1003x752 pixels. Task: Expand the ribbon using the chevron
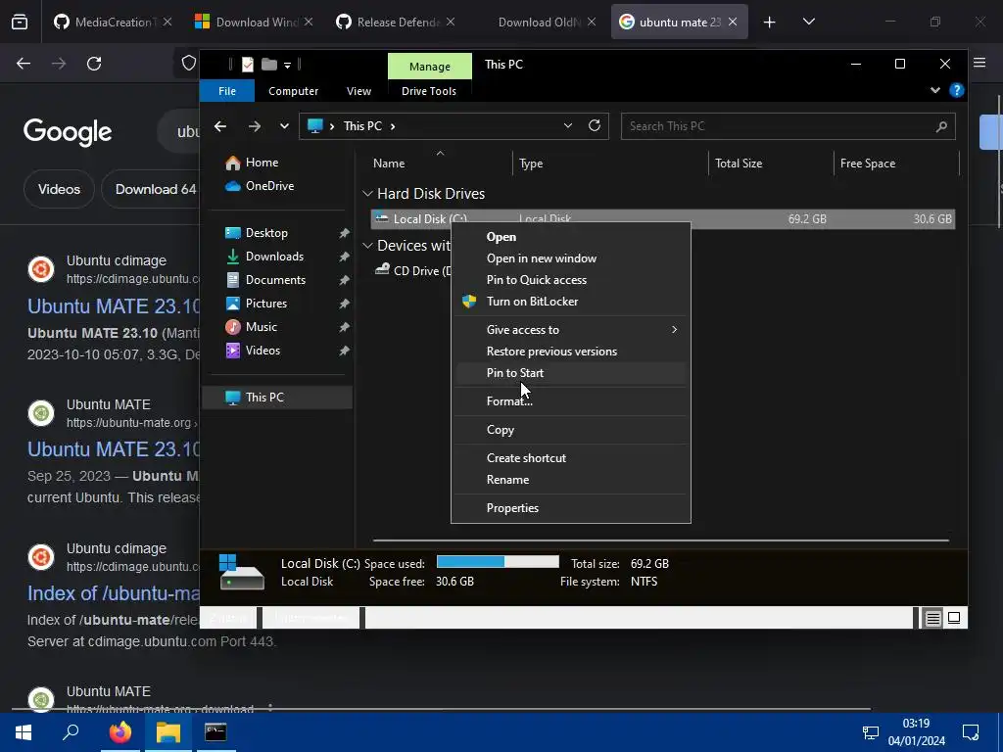[935, 90]
